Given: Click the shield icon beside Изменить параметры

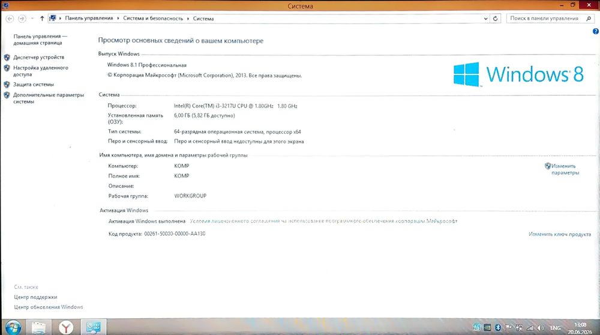Looking at the screenshot, I should tap(548, 166).
